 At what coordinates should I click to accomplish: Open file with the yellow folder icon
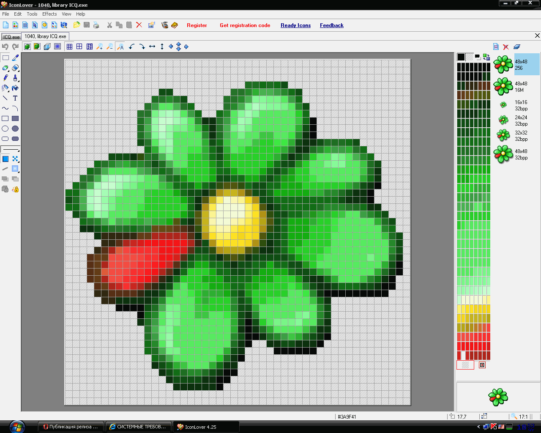tap(77, 25)
